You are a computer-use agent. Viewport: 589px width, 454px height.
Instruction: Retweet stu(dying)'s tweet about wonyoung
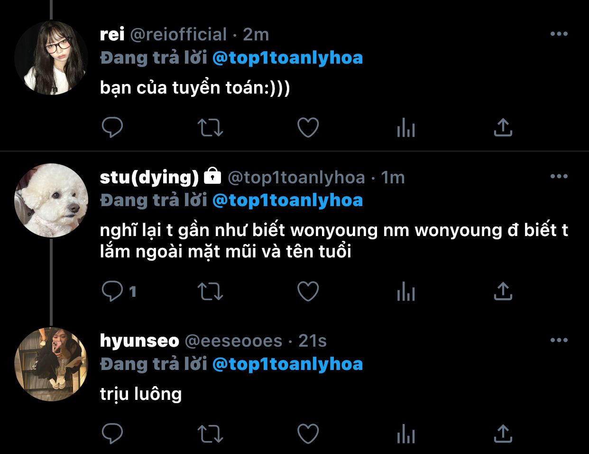coord(210,291)
